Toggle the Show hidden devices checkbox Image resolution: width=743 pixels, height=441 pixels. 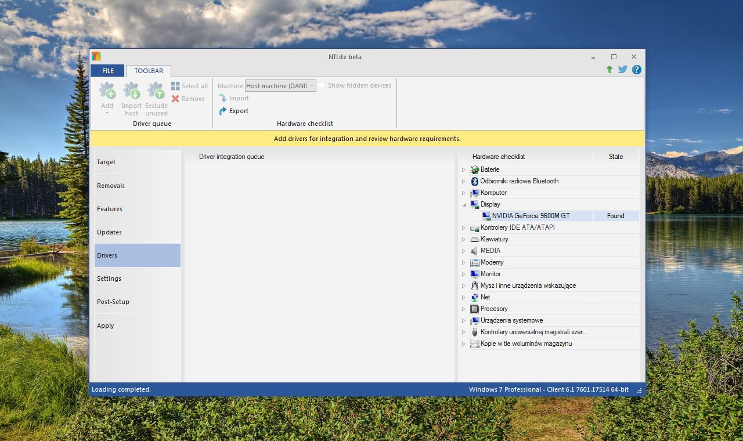[322, 85]
